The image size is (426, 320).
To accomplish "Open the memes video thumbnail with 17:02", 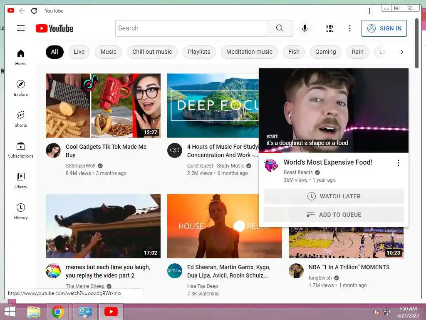I will [x=103, y=226].
